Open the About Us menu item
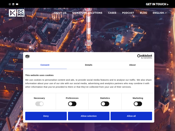 pyautogui.click(x=60, y=13)
